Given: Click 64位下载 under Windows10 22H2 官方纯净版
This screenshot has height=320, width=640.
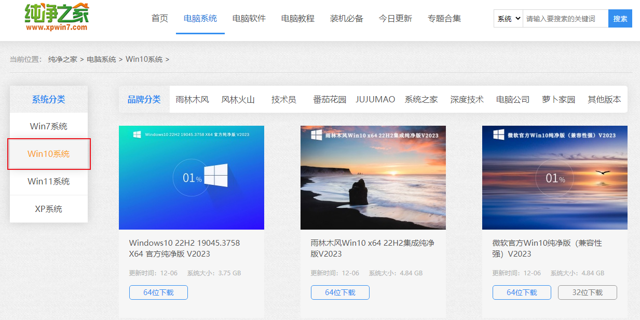Looking at the screenshot, I should (x=158, y=292).
